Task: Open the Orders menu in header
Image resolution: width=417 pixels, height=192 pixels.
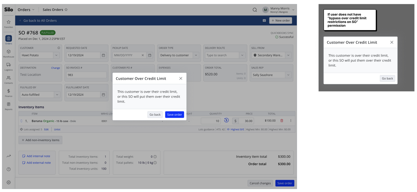Action: pos(26,10)
